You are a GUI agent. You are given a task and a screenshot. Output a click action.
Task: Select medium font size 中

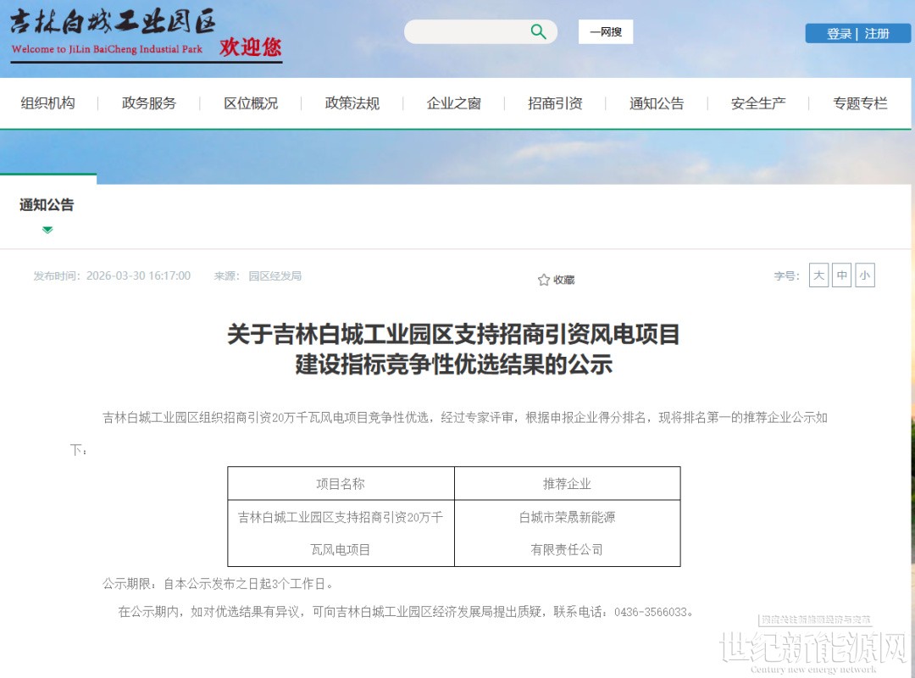(x=841, y=275)
